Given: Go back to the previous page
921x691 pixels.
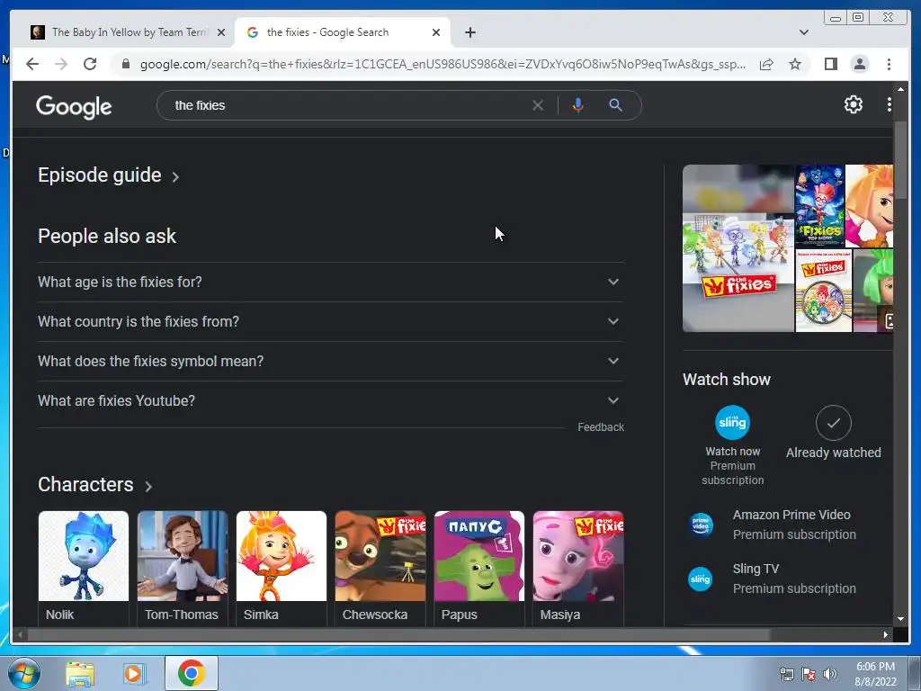Looking at the screenshot, I should click(32, 64).
